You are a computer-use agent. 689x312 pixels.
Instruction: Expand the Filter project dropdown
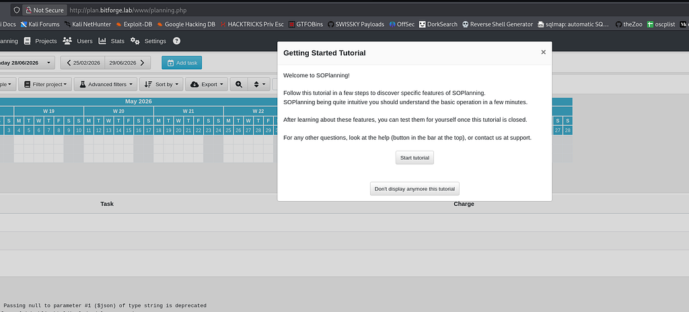[45, 84]
